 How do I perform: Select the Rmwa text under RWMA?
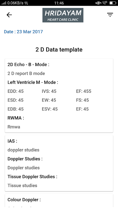[14, 127]
